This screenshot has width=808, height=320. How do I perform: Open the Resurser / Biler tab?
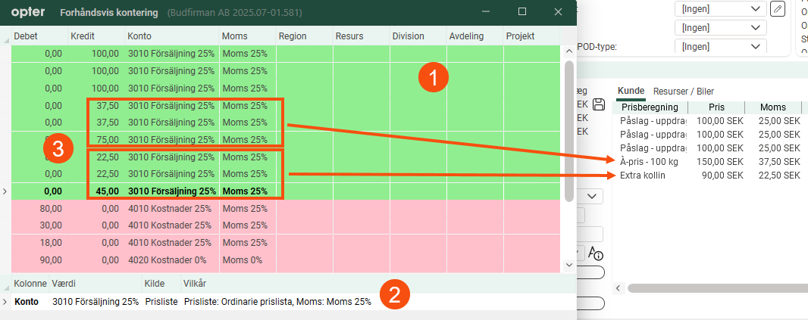(x=684, y=91)
